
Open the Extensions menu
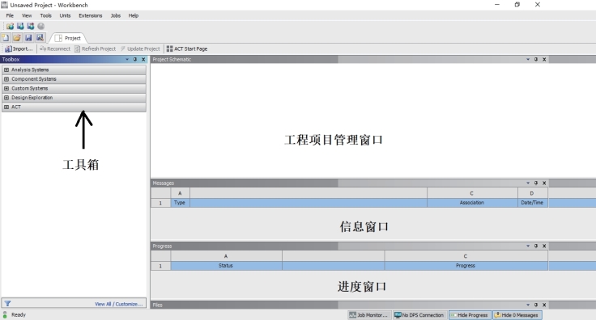point(91,16)
